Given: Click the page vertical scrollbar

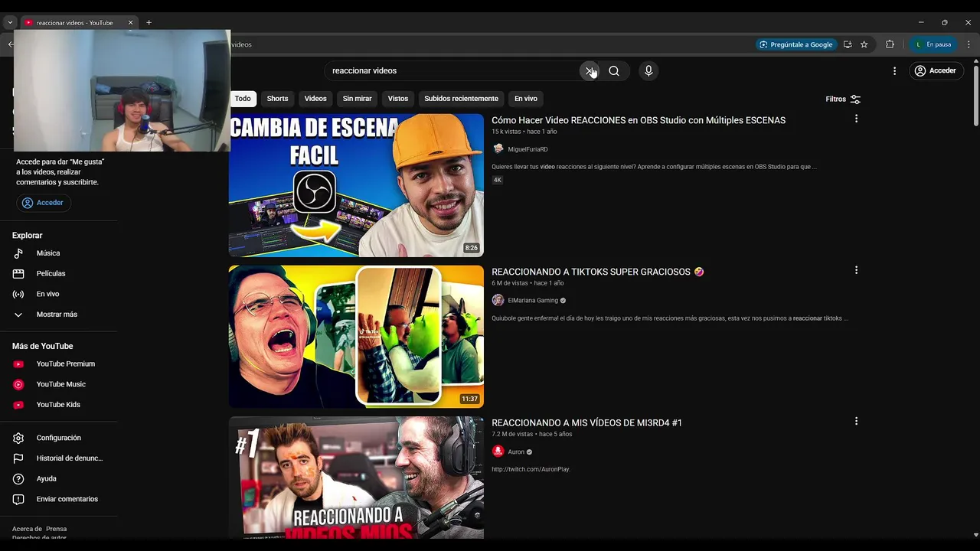Looking at the screenshot, I should point(975,96).
